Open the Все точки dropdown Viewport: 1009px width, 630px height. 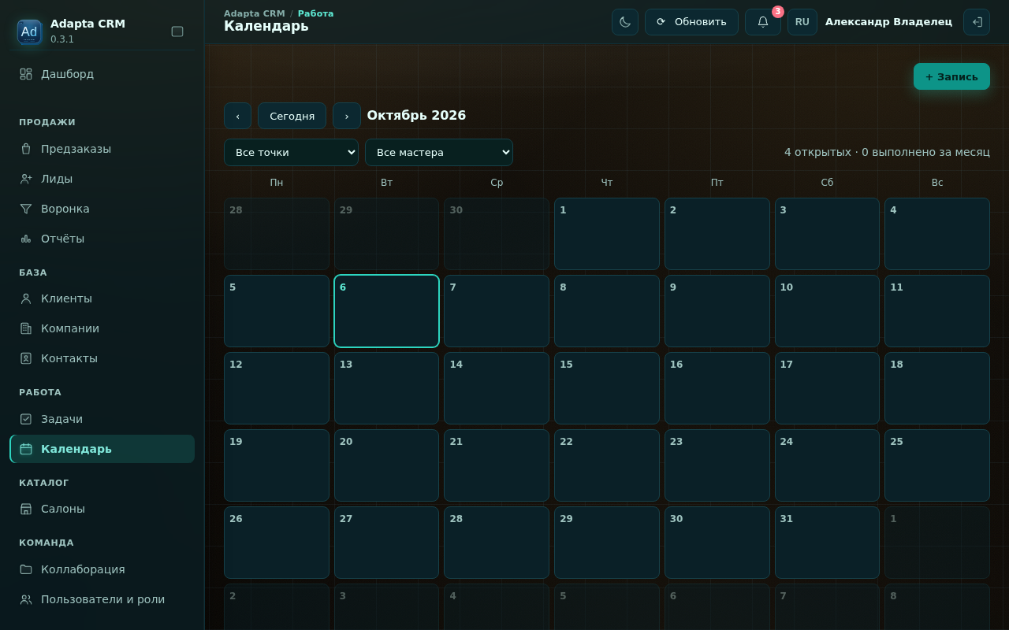point(291,152)
